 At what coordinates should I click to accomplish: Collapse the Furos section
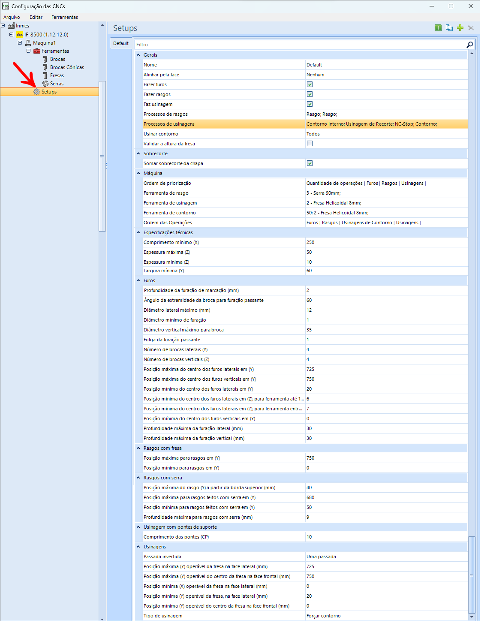point(138,280)
